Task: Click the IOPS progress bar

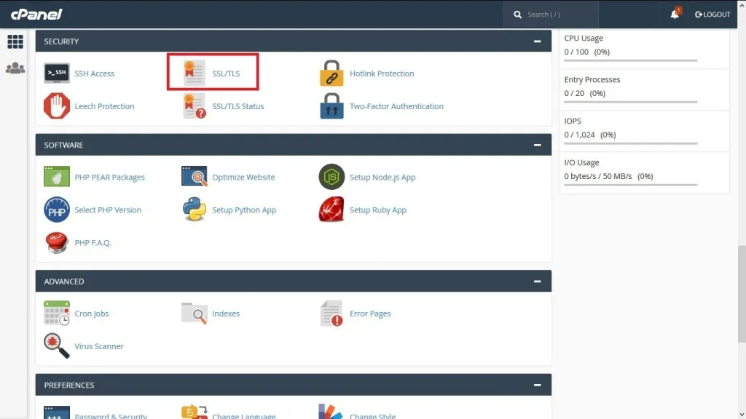Action: (630, 143)
